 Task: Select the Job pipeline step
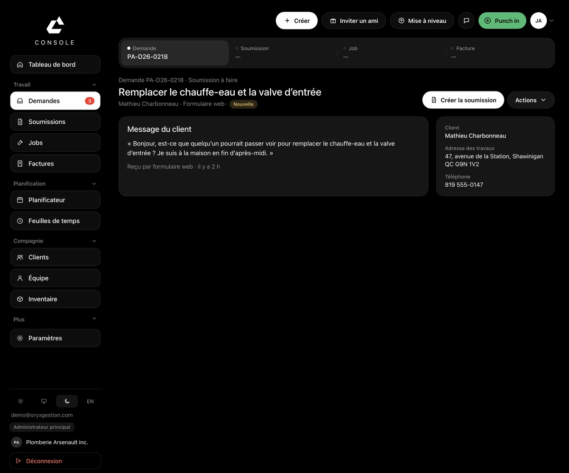pyautogui.click(x=391, y=53)
